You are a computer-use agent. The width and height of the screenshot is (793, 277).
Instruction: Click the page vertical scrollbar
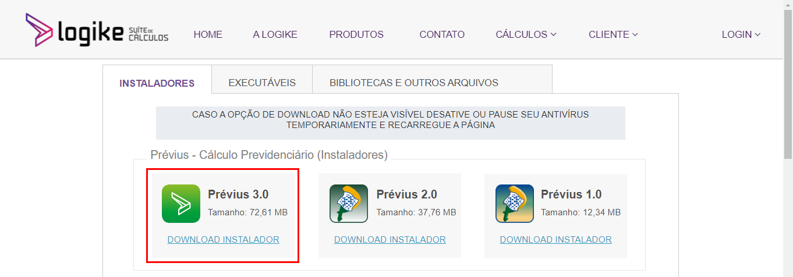coord(788,138)
